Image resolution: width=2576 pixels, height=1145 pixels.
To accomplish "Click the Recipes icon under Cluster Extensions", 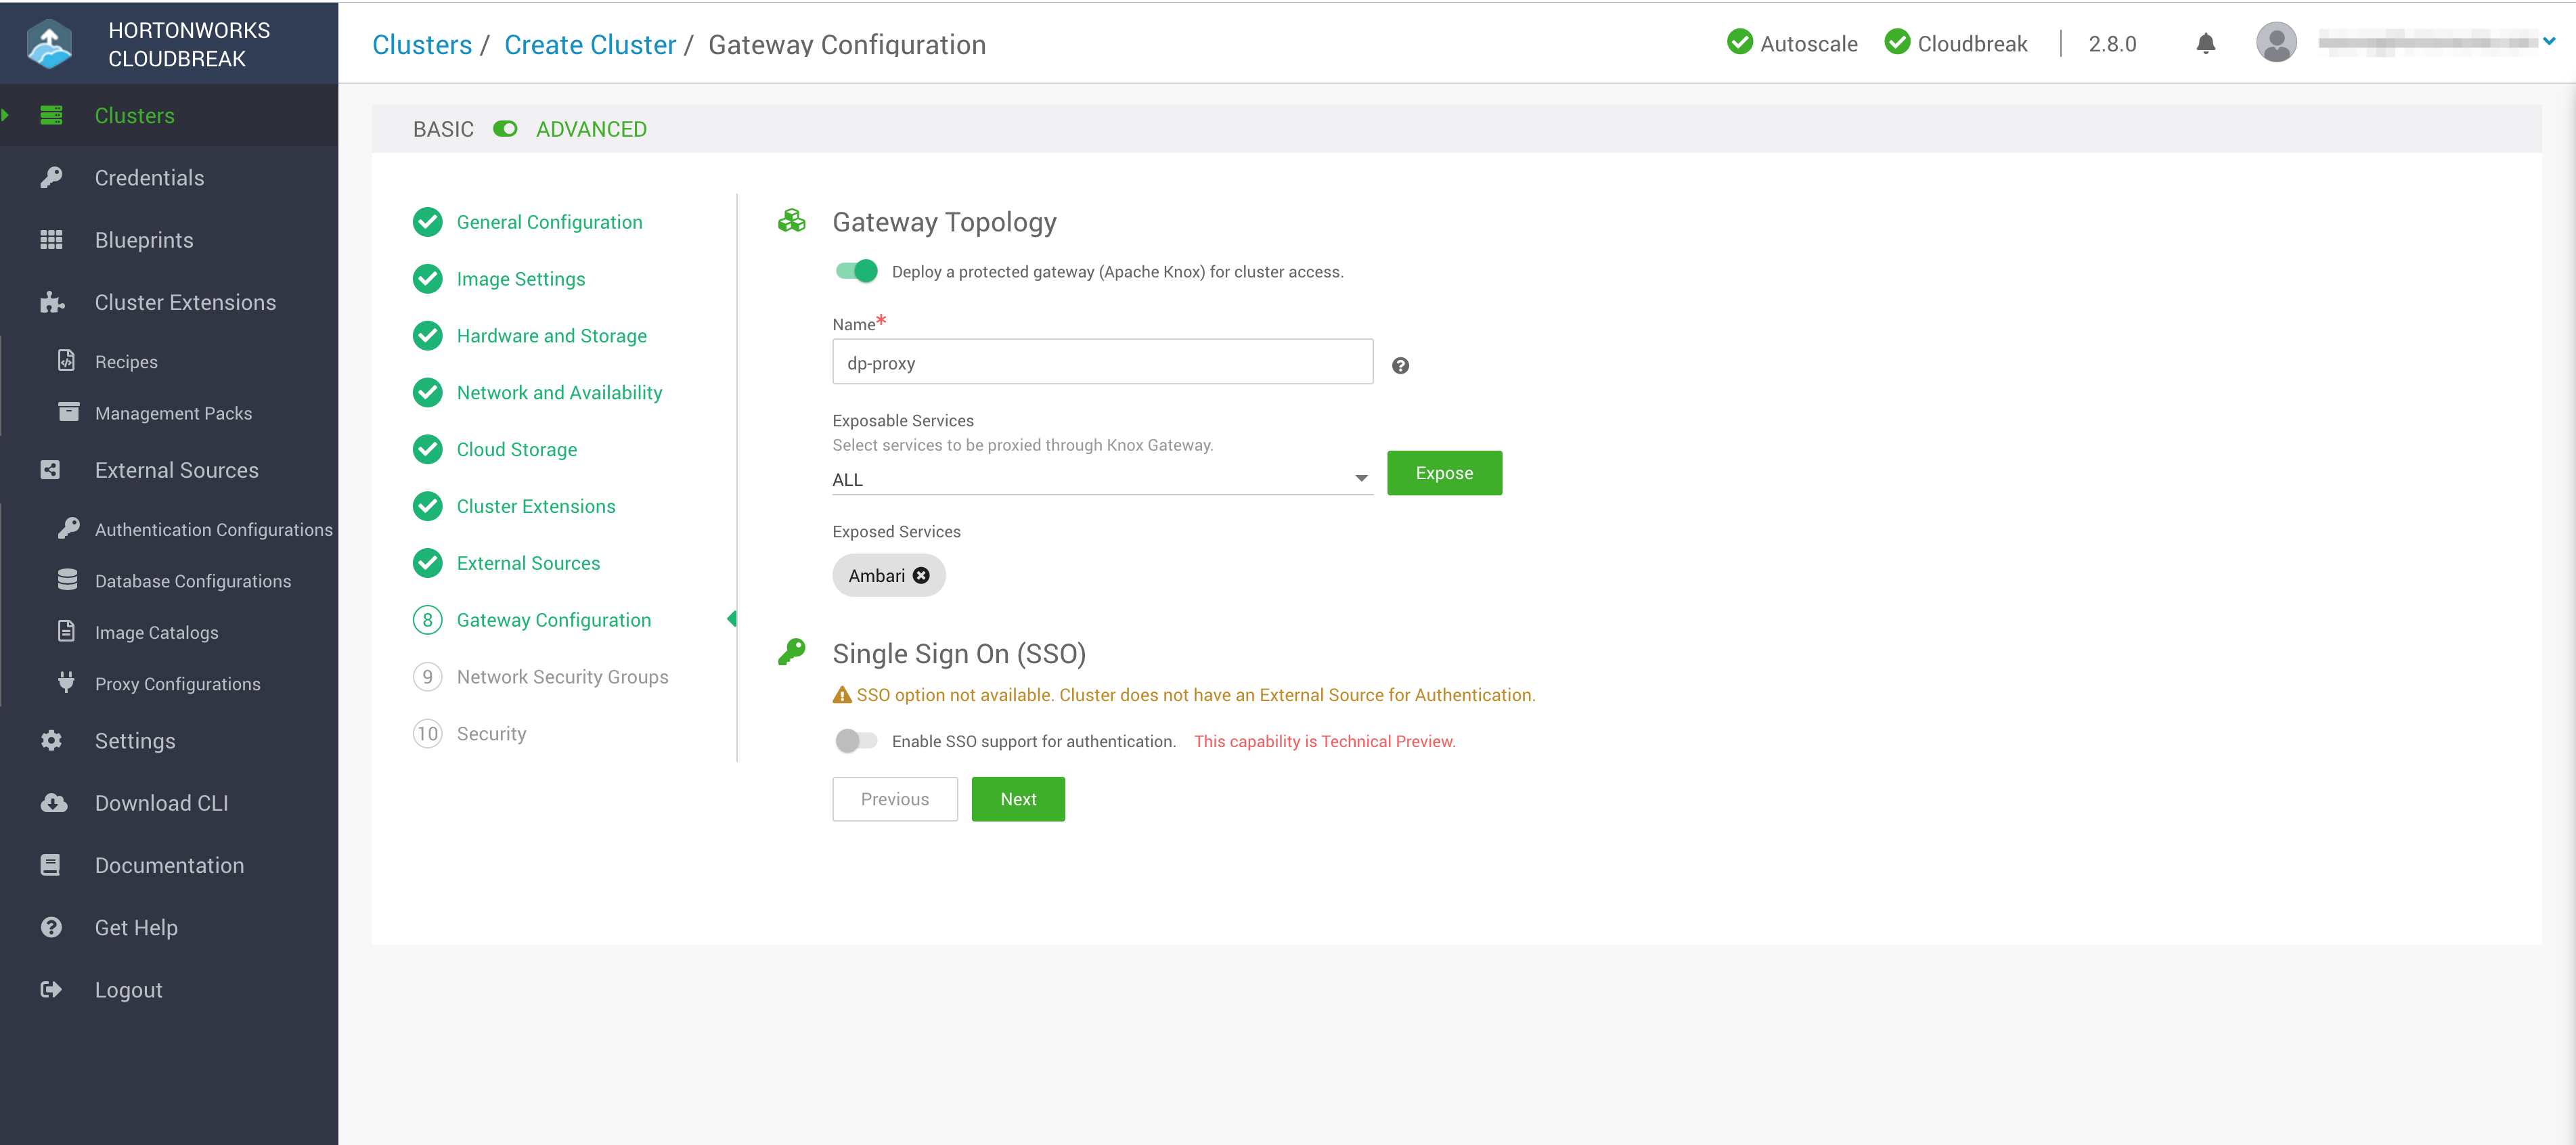I will click(x=66, y=361).
